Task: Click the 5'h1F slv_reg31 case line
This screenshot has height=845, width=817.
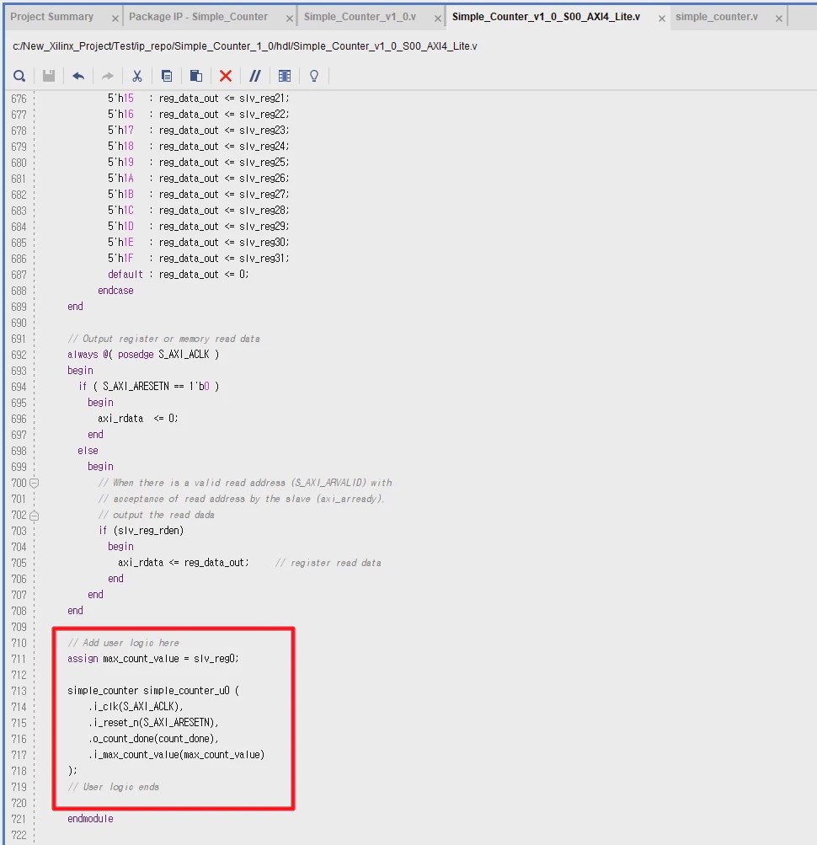Action: pyautogui.click(x=198, y=258)
